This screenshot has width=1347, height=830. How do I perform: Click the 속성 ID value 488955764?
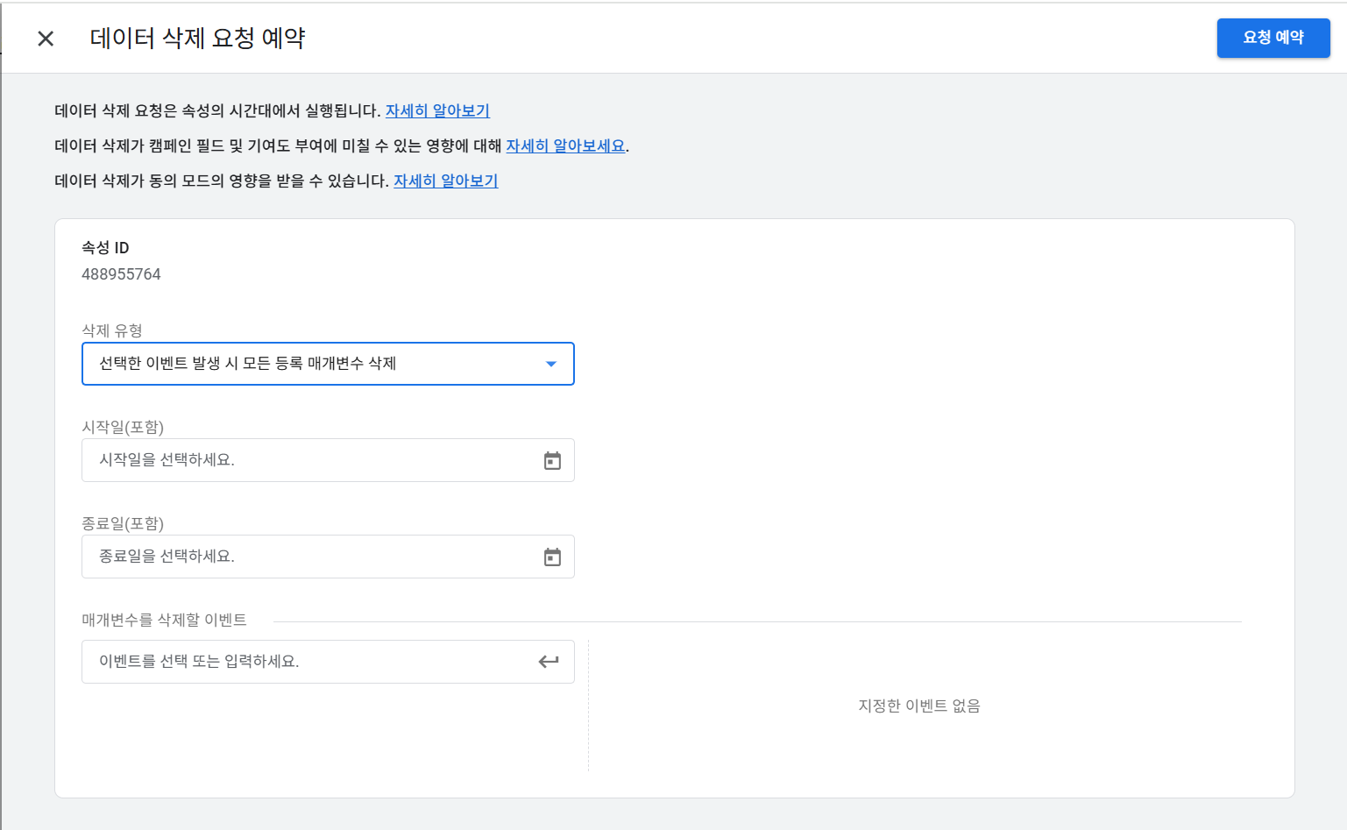click(121, 274)
